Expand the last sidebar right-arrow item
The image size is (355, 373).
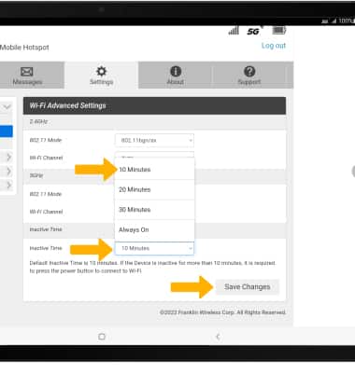[8, 186]
